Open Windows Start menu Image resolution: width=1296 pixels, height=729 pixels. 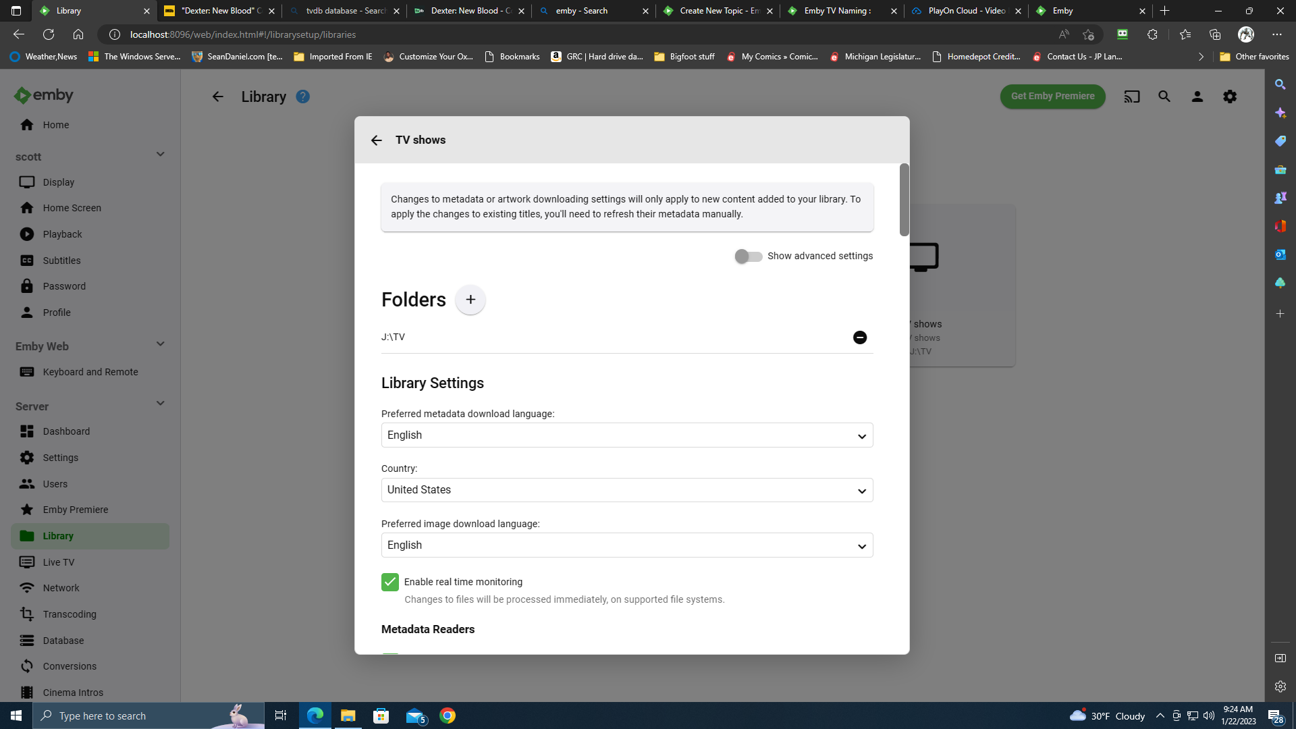click(16, 715)
